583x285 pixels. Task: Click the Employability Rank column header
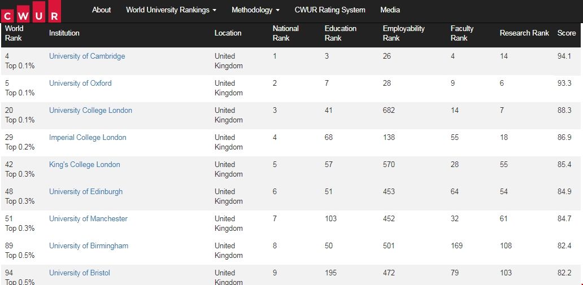[x=403, y=33]
